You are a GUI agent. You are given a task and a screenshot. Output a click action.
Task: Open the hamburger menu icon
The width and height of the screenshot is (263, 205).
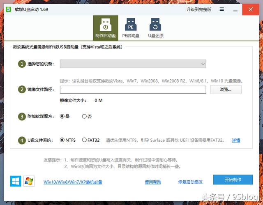(222, 9)
